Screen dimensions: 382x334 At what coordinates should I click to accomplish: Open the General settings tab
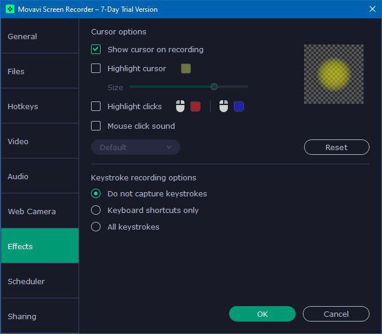pyautogui.click(x=40, y=36)
